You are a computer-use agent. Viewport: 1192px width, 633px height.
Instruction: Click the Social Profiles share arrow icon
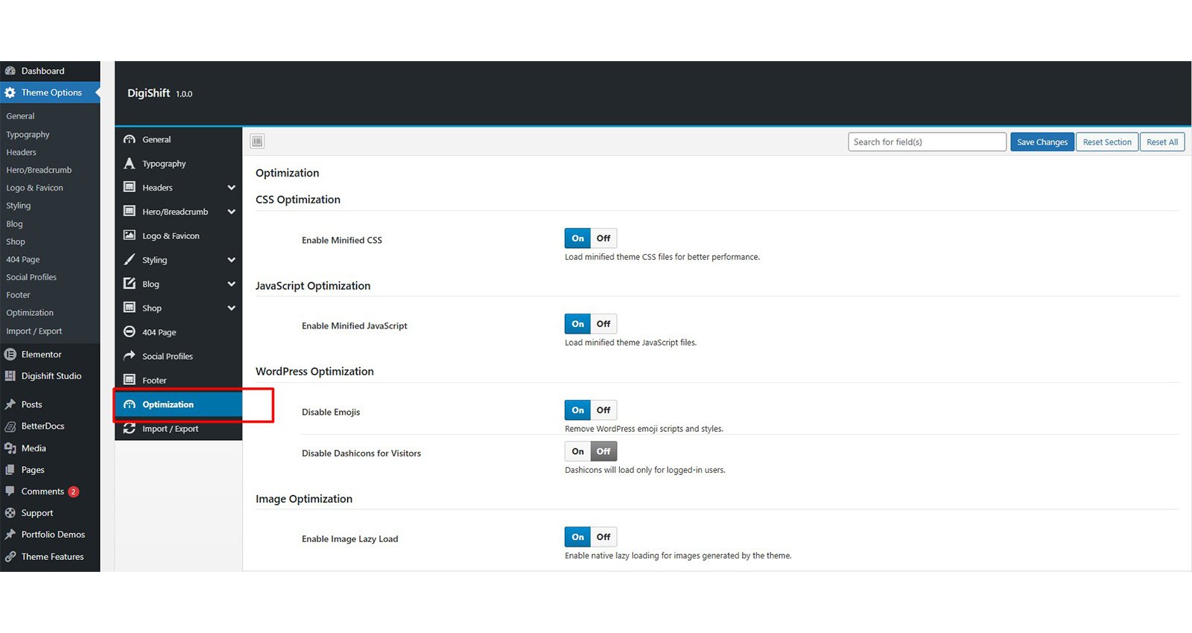click(x=130, y=356)
